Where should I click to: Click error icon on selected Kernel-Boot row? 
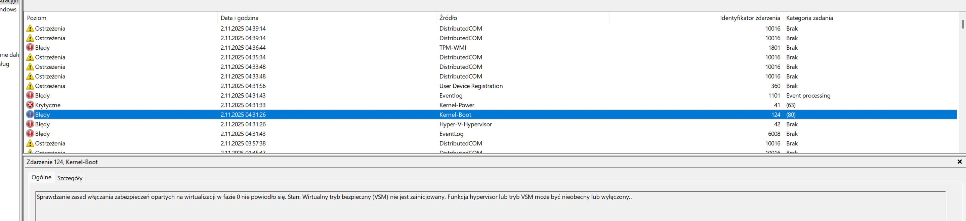click(30, 115)
